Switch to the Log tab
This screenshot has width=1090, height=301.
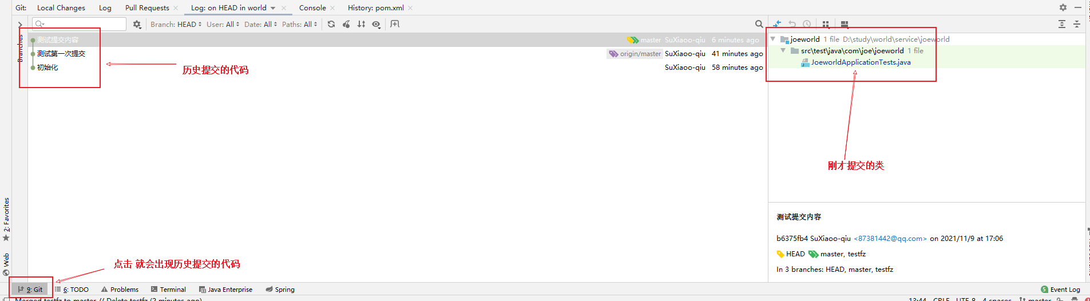(x=105, y=7)
